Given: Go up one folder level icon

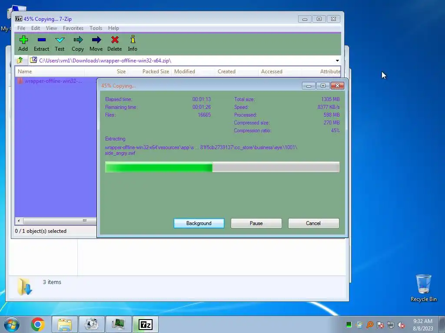Looking at the screenshot, I should 20,60.
